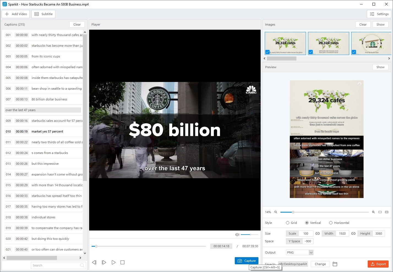393x272 pixels.
Task: Select the Vertical style option
Action: click(313, 223)
